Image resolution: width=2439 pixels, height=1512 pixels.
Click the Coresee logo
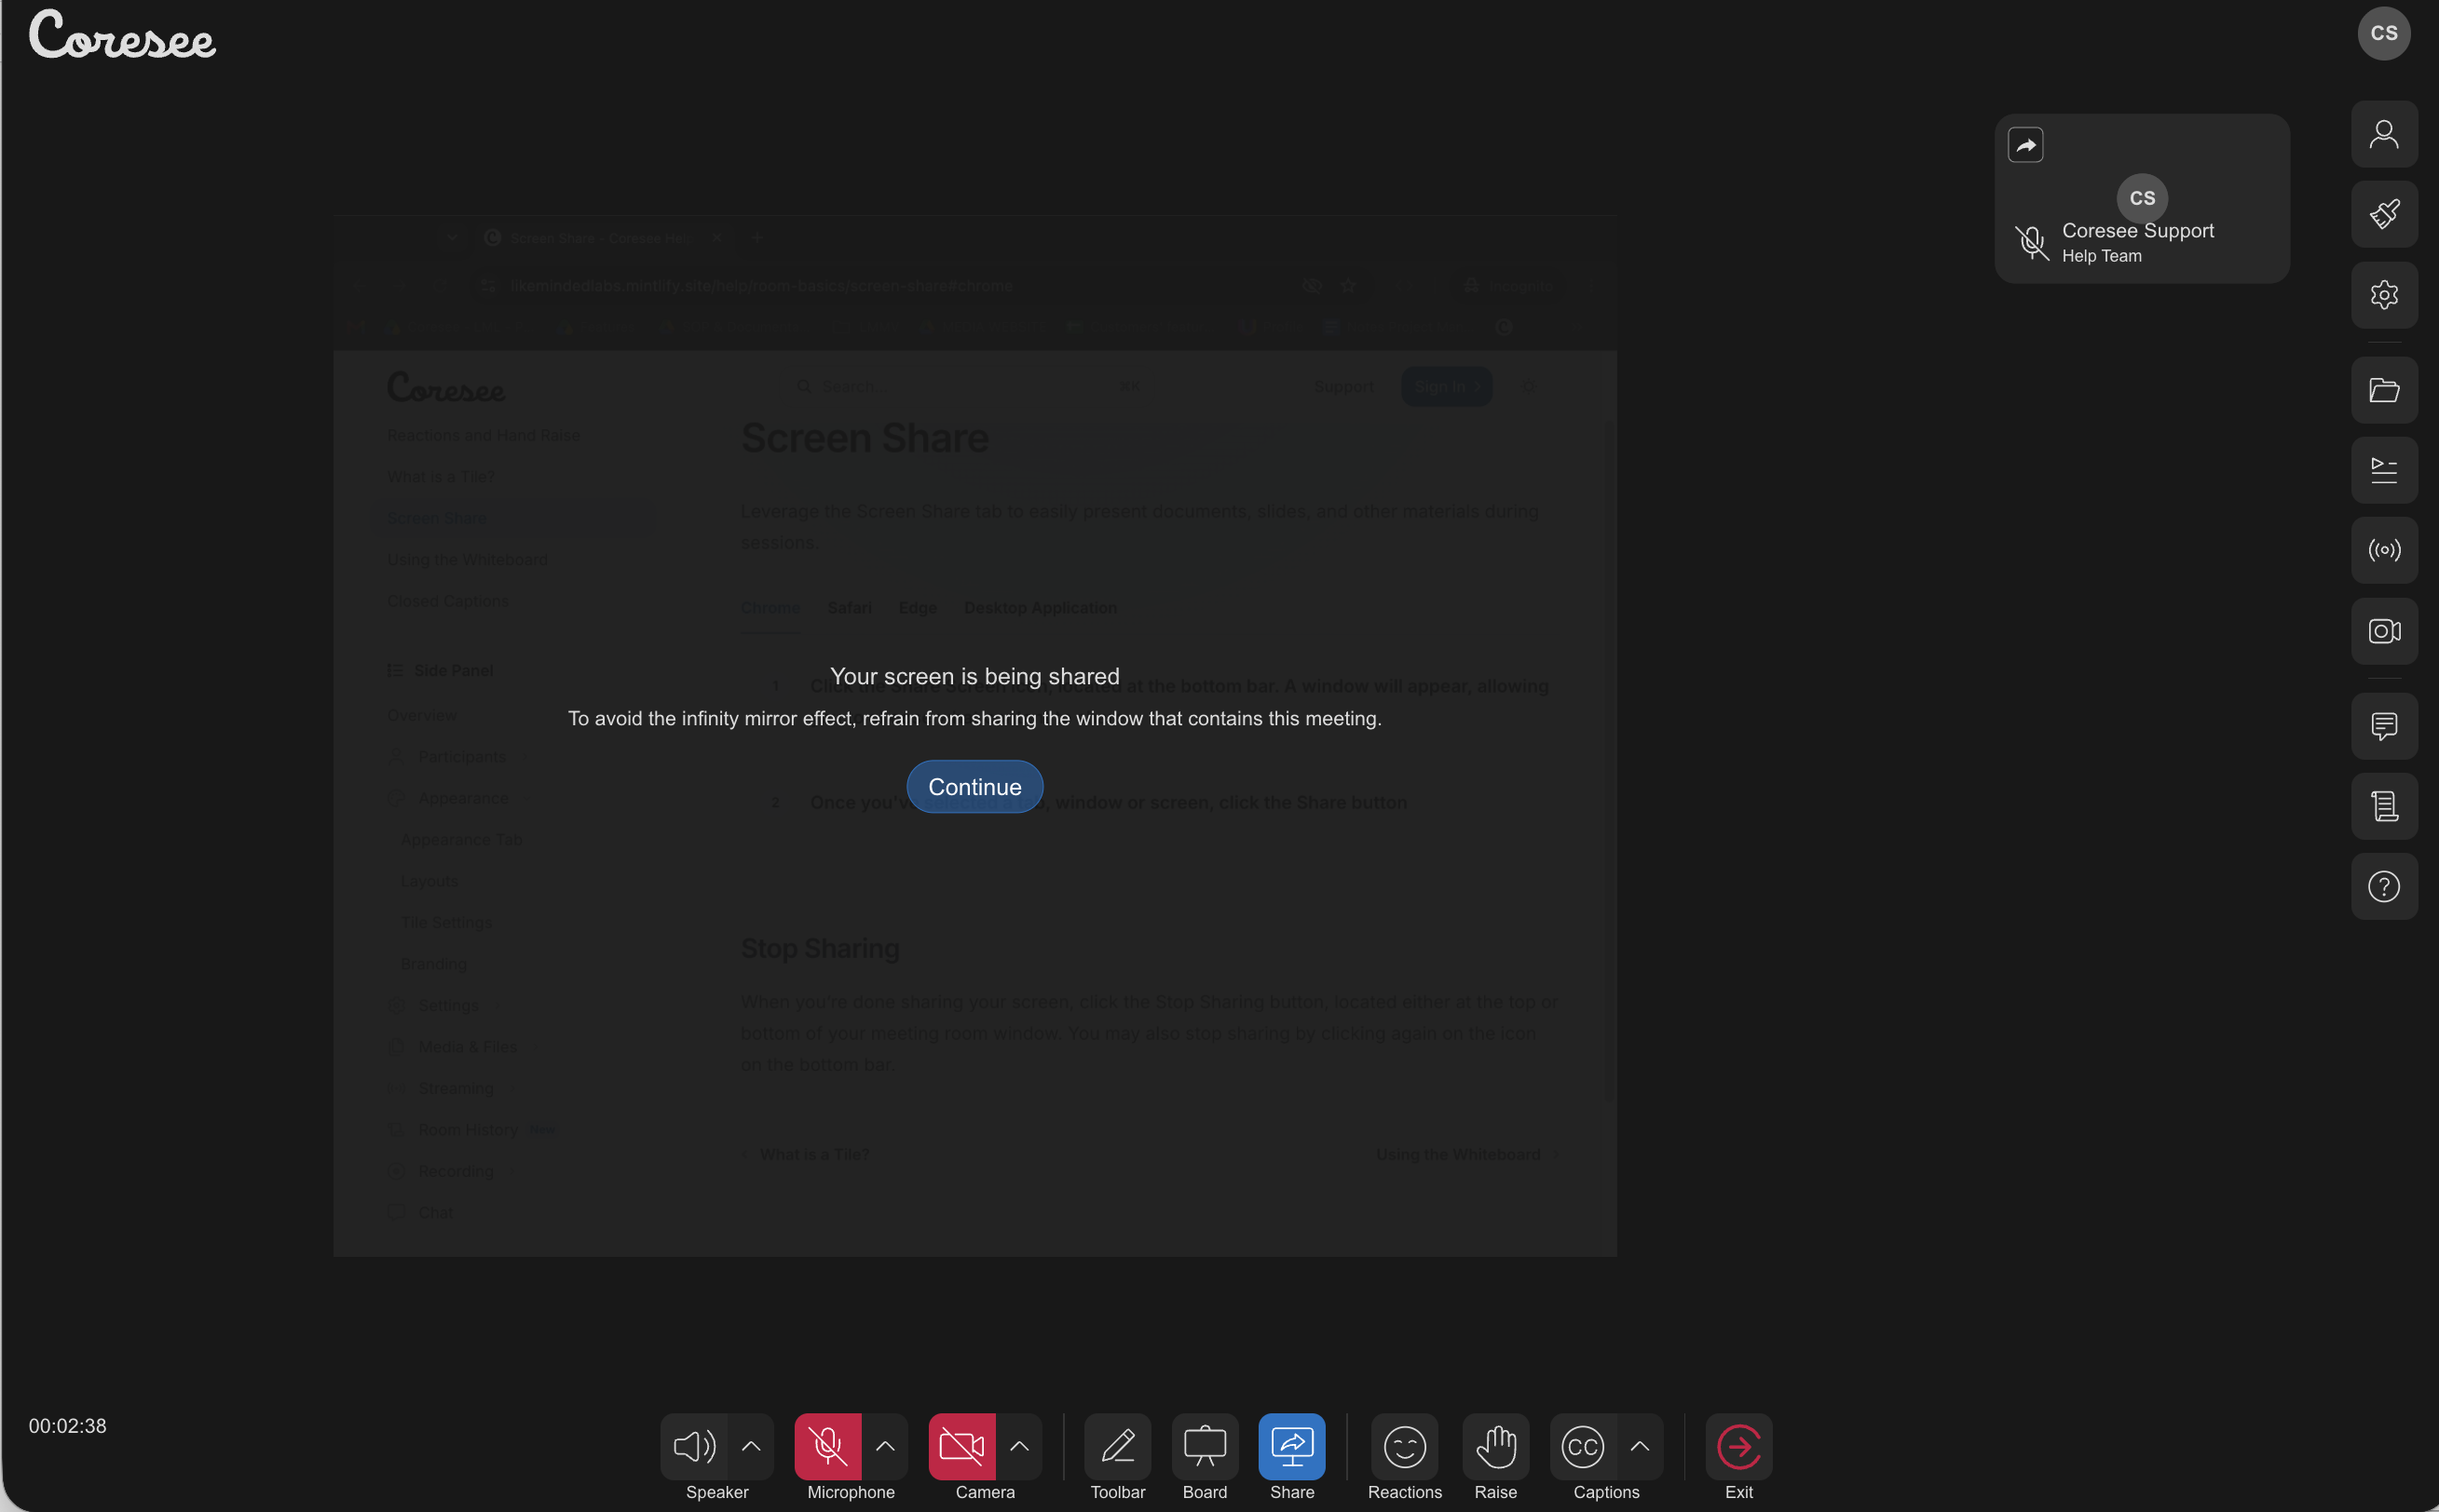click(122, 34)
